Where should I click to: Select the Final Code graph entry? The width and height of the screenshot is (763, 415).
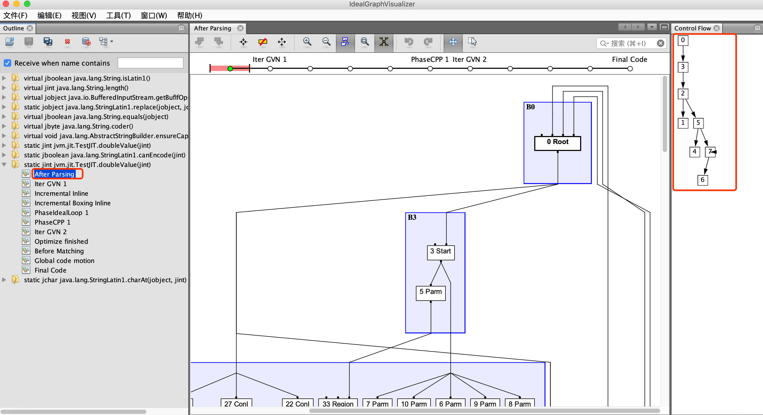click(x=50, y=270)
